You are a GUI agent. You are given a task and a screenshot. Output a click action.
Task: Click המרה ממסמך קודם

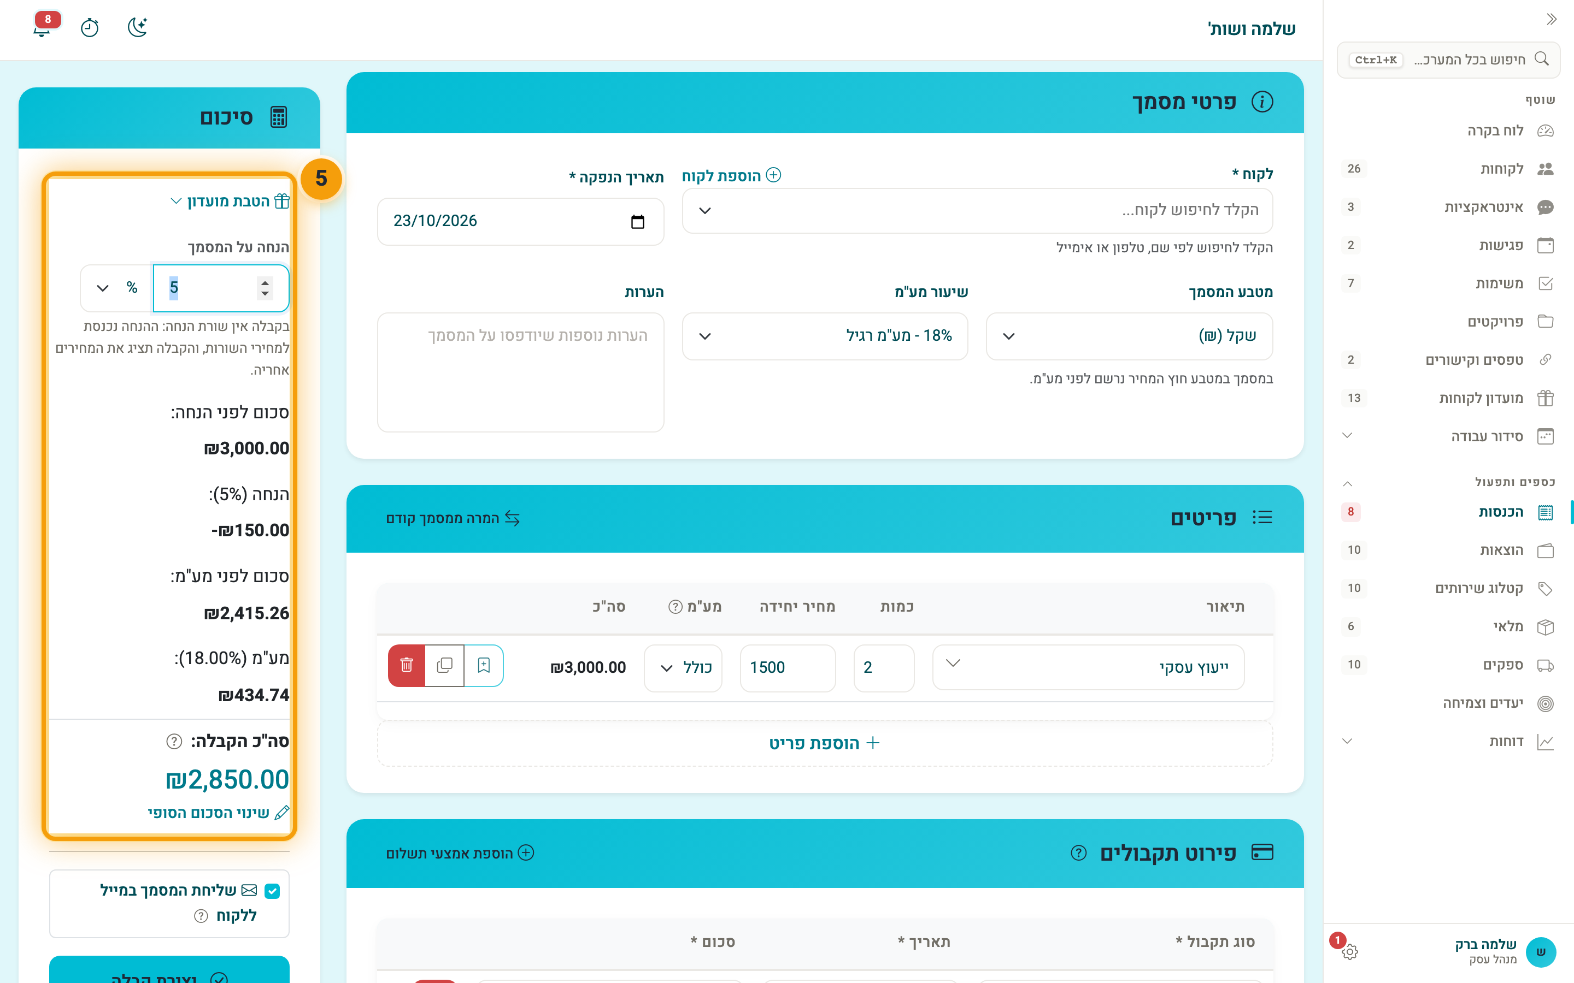tap(453, 518)
